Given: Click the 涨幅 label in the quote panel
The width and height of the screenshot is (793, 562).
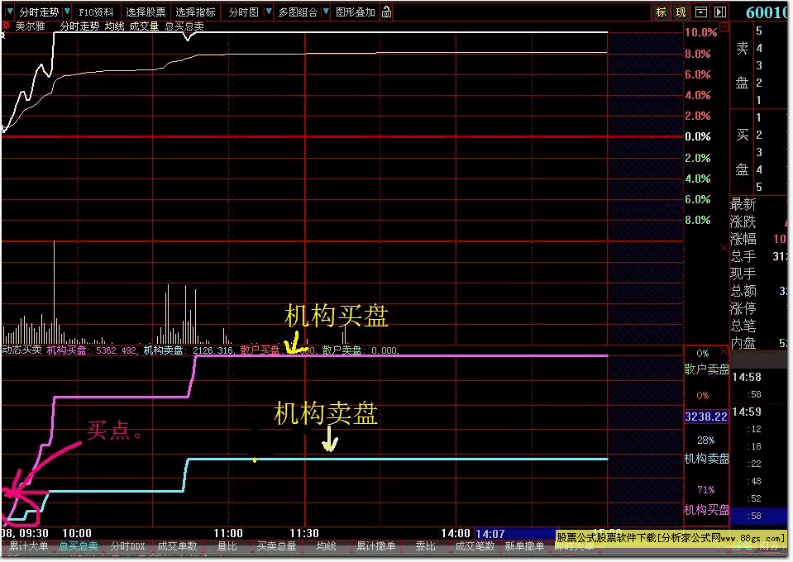Looking at the screenshot, I should 743,239.
